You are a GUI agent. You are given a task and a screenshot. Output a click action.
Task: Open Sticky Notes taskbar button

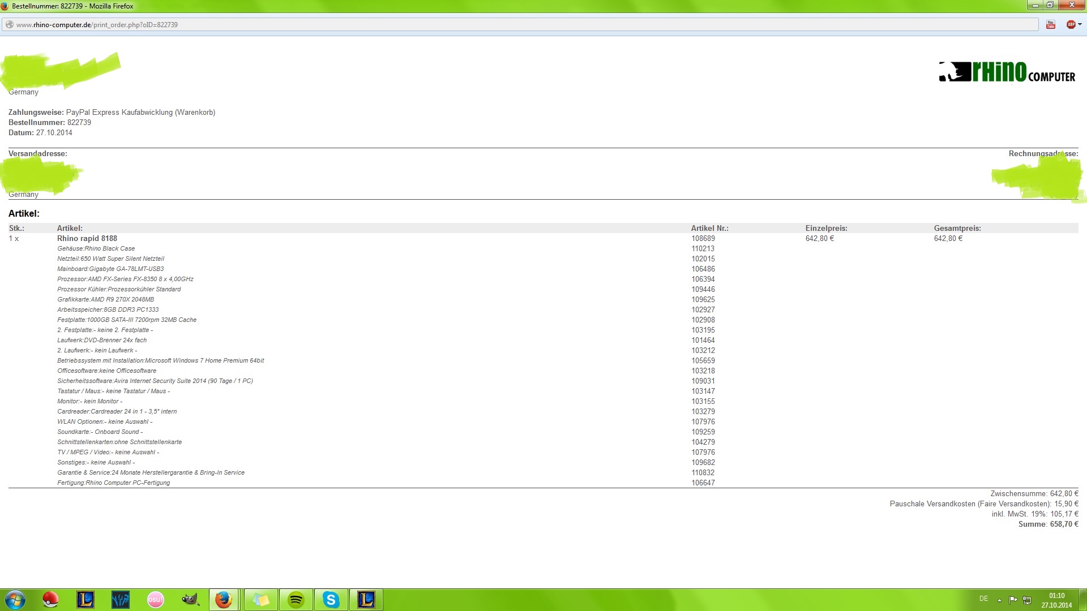[x=260, y=600]
